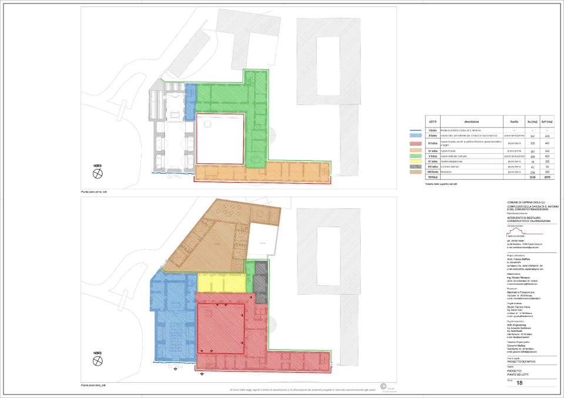Click the NORD compass symbol on lower plan
The height and width of the screenshot is (398, 564).
(x=98, y=359)
